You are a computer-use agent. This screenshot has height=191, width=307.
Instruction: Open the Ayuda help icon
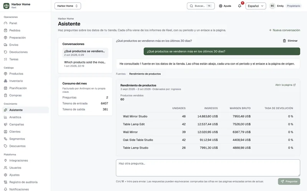pyautogui.click(x=220, y=6)
